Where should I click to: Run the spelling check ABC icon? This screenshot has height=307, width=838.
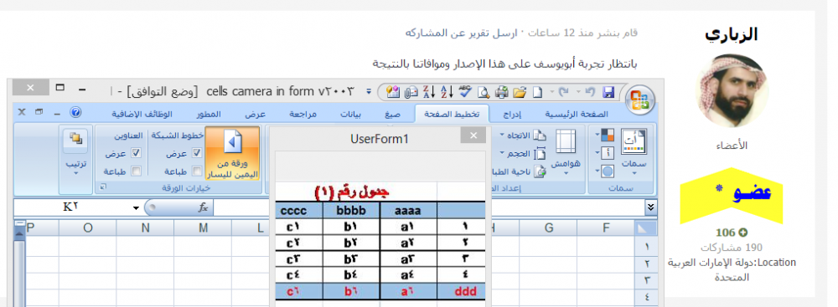465,92
